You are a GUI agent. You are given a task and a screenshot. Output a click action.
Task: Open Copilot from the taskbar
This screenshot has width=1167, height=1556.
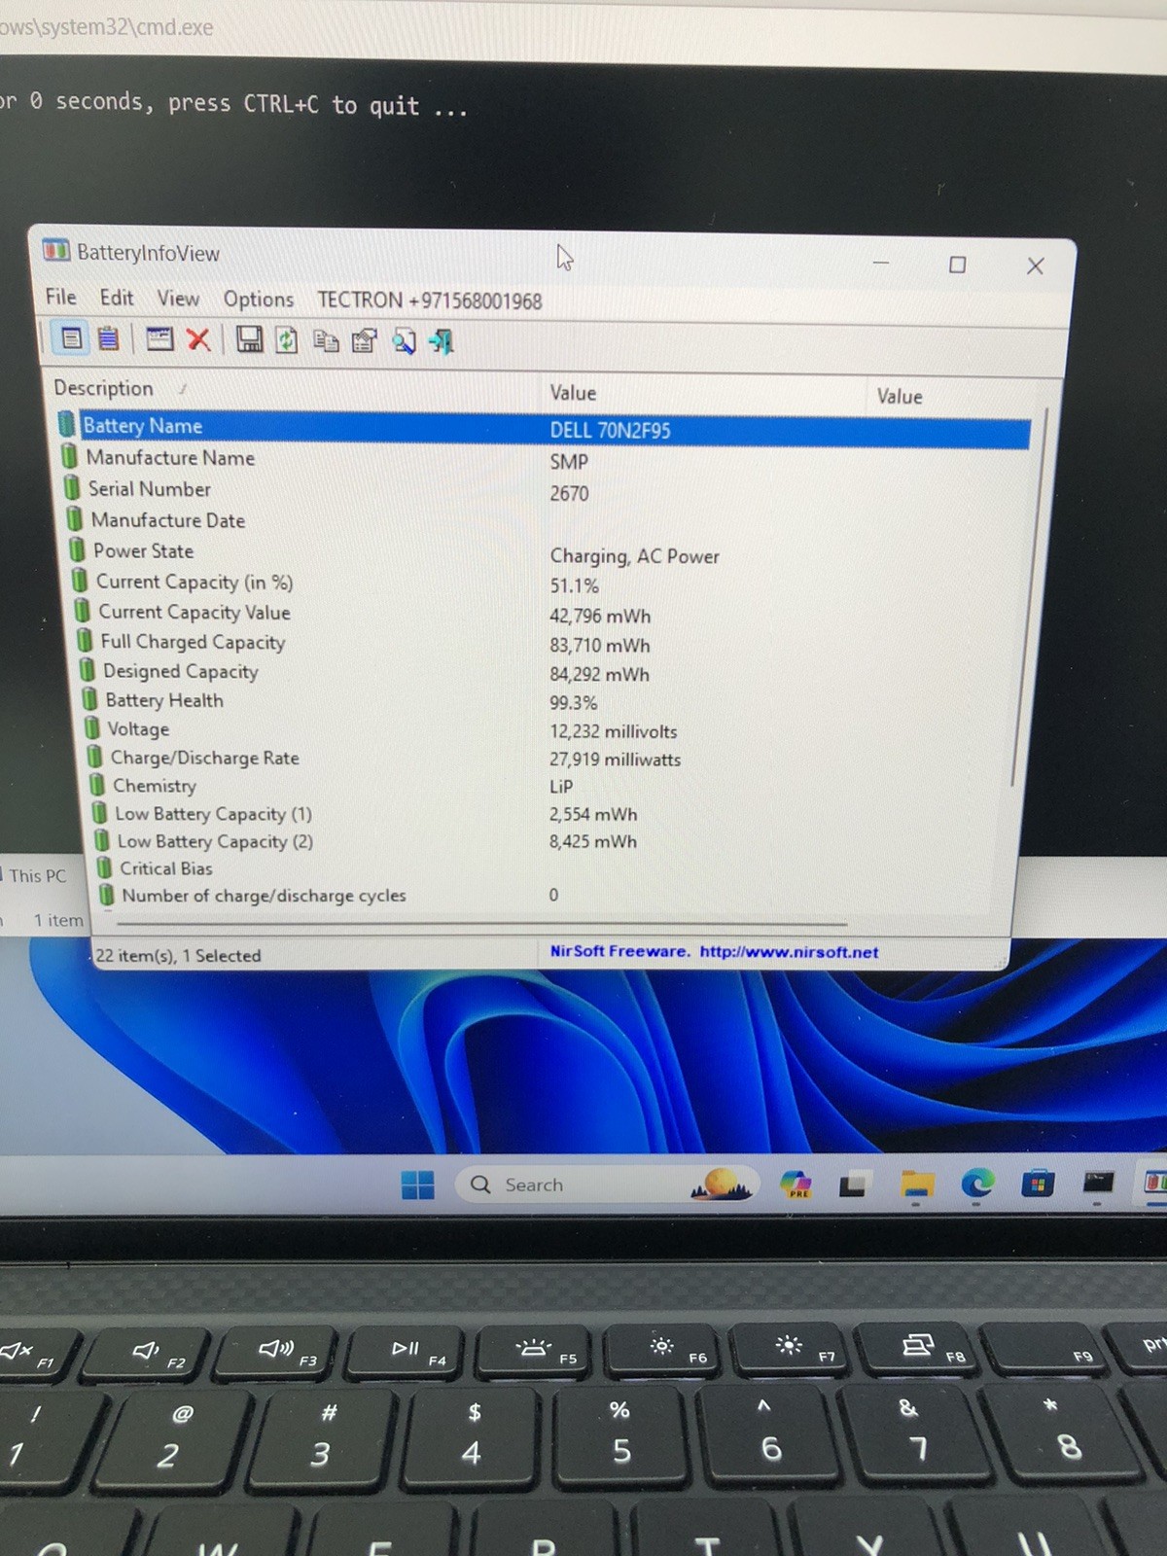[796, 1184]
